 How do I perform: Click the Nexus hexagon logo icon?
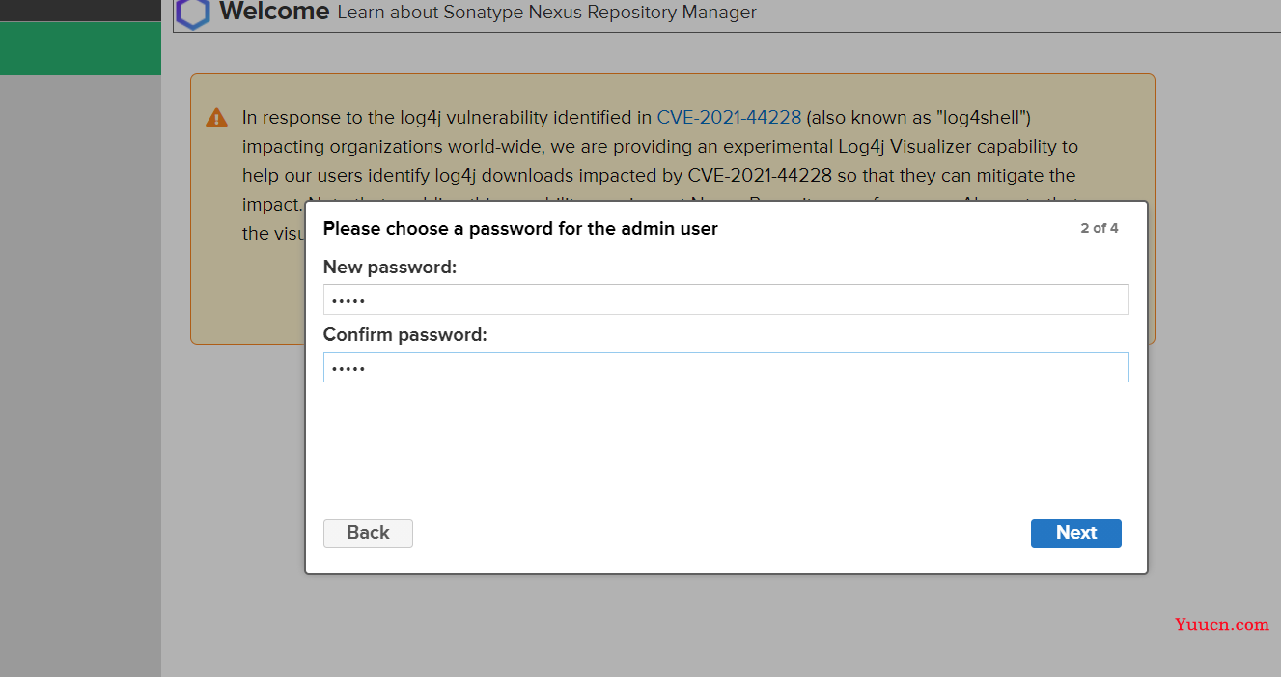(193, 14)
